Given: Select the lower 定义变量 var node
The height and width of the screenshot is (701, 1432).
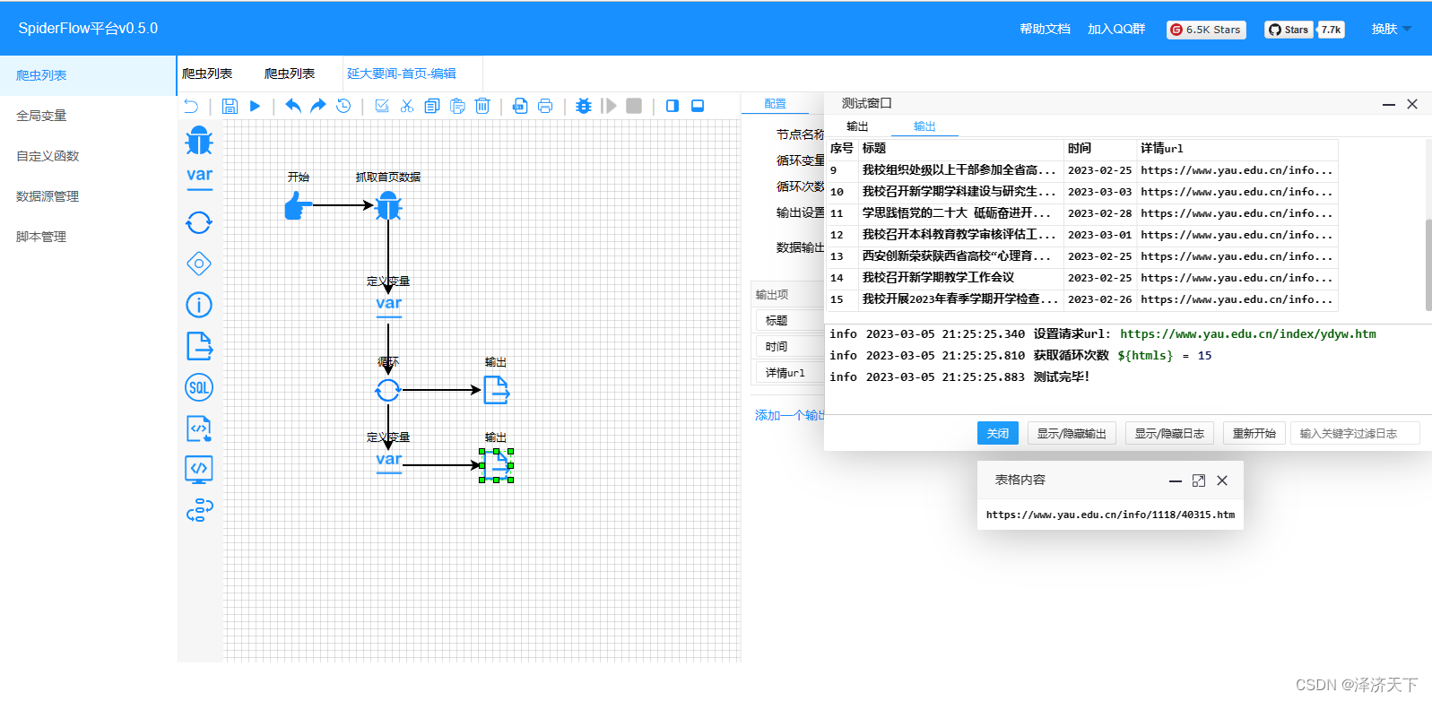Looking at the screenshot, I should 388,461.
